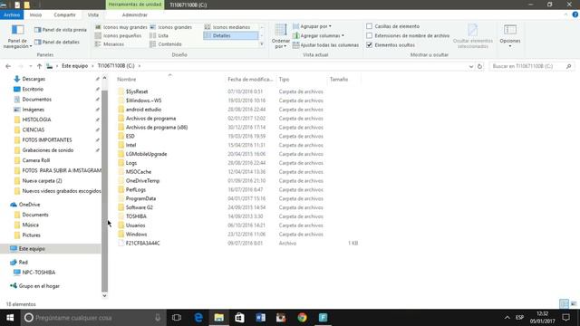Open Agregar columnas dropdown

(318, 35)
